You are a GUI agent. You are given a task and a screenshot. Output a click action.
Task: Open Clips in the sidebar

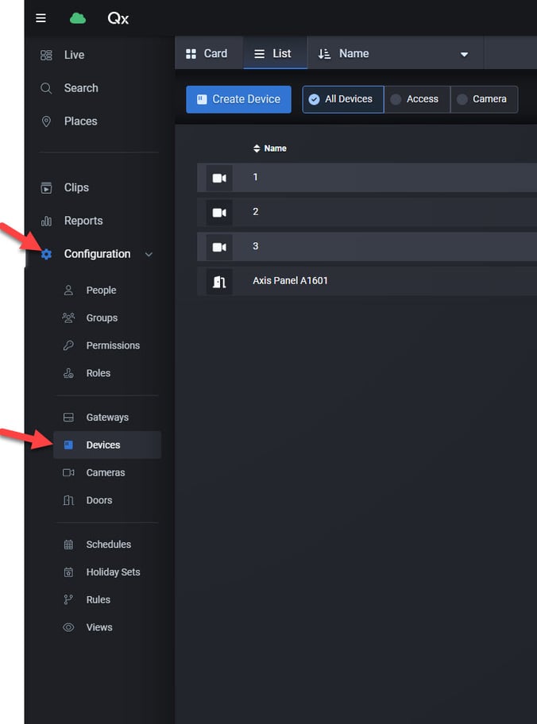[x=76, y=188]
